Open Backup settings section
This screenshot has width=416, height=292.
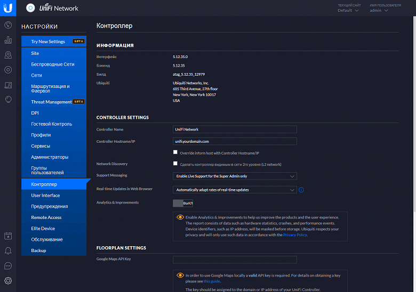click(54, 250)
